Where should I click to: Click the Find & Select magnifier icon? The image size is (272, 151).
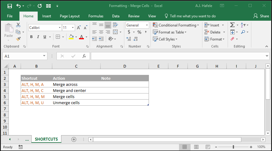tap(243, 32)
